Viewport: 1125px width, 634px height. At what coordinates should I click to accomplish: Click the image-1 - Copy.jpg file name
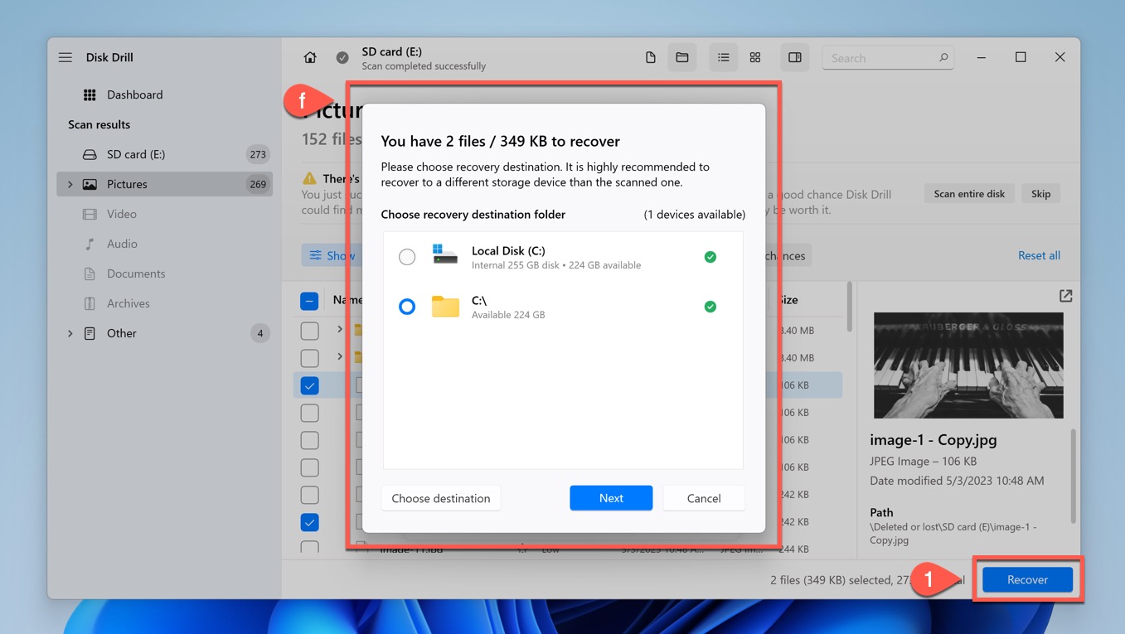tap(933, 440)
